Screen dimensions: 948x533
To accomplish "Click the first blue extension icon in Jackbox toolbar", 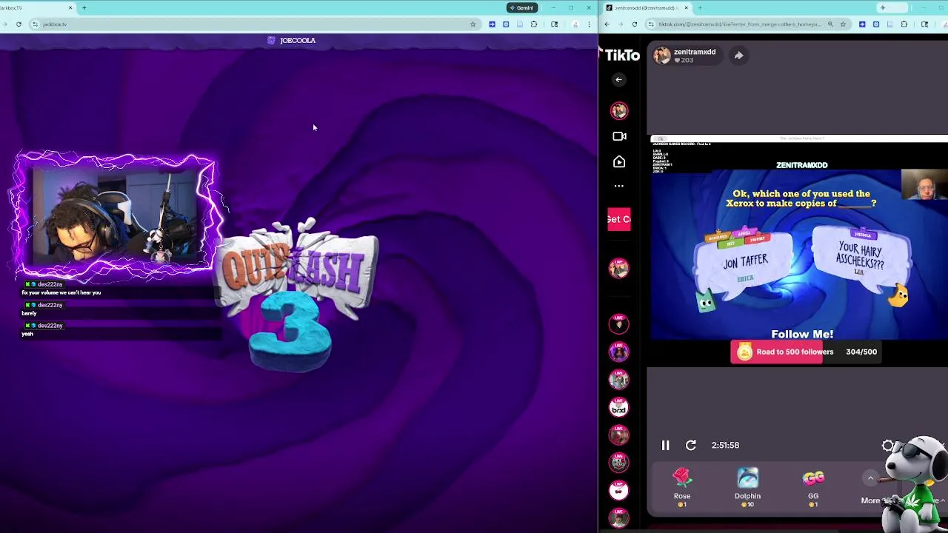I will tap(492, 24).
